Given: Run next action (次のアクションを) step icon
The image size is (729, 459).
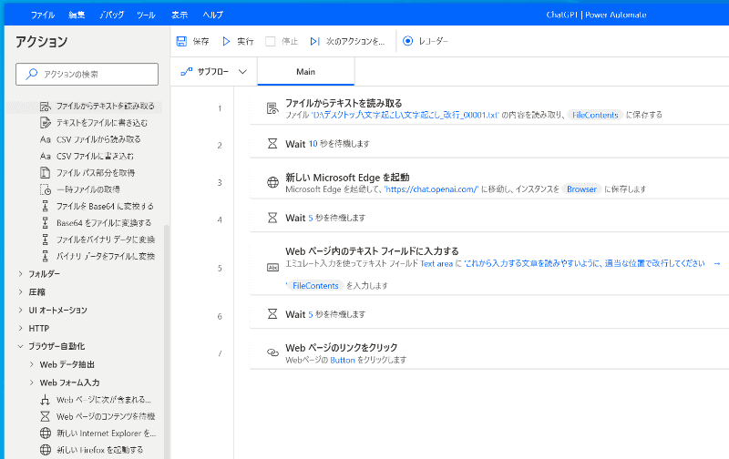Looking at the screenshot, I should pos(314,41).
